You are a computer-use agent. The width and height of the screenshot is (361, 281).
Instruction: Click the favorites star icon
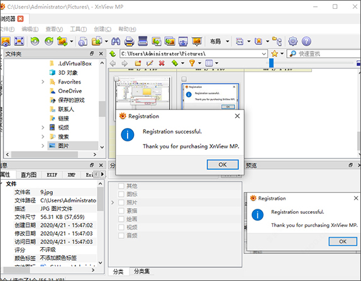[x=274, y=54]
